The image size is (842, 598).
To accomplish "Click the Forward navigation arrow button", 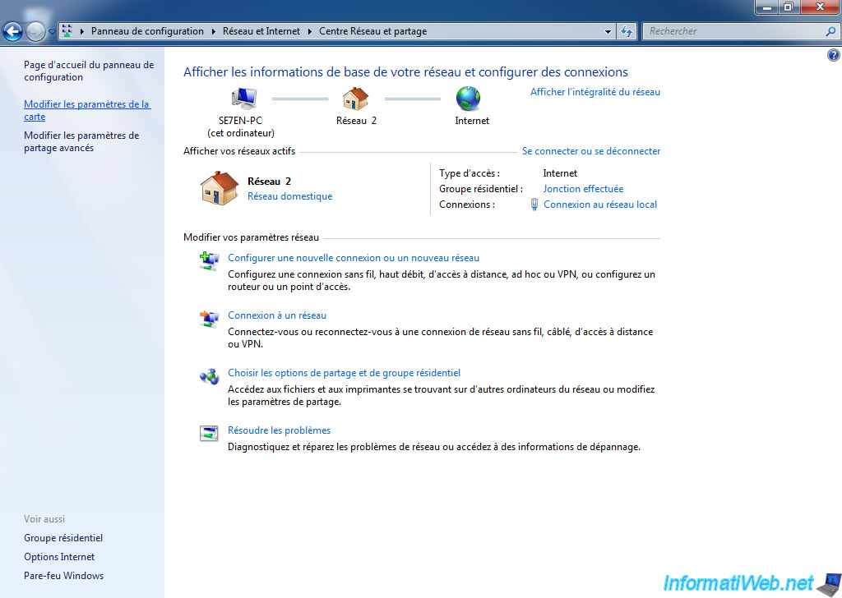I will coord(35,32).
